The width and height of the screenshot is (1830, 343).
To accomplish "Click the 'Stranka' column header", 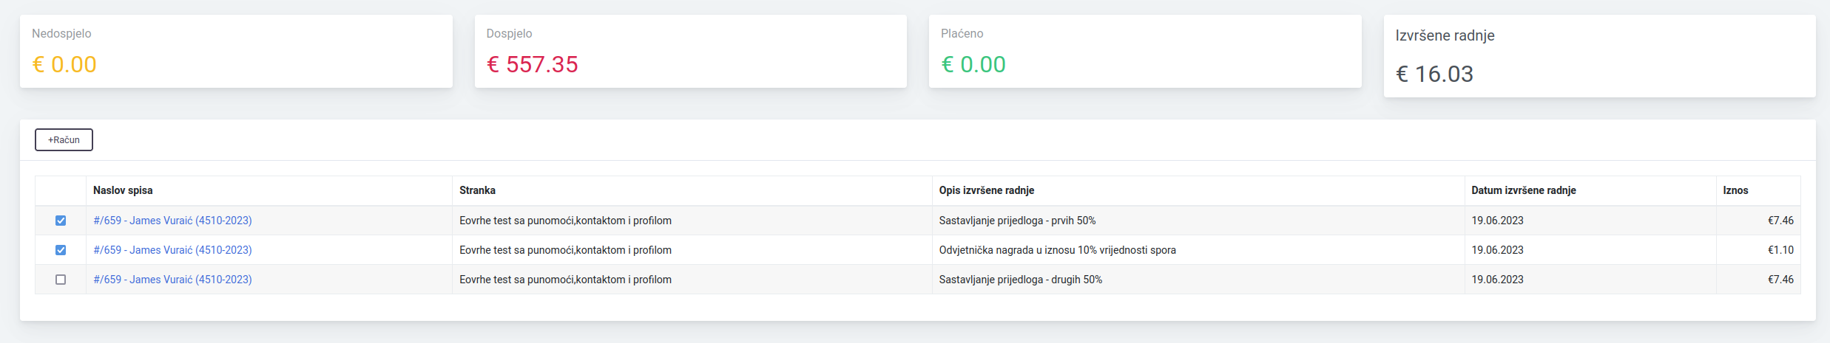I will click(x=477, y=190).
